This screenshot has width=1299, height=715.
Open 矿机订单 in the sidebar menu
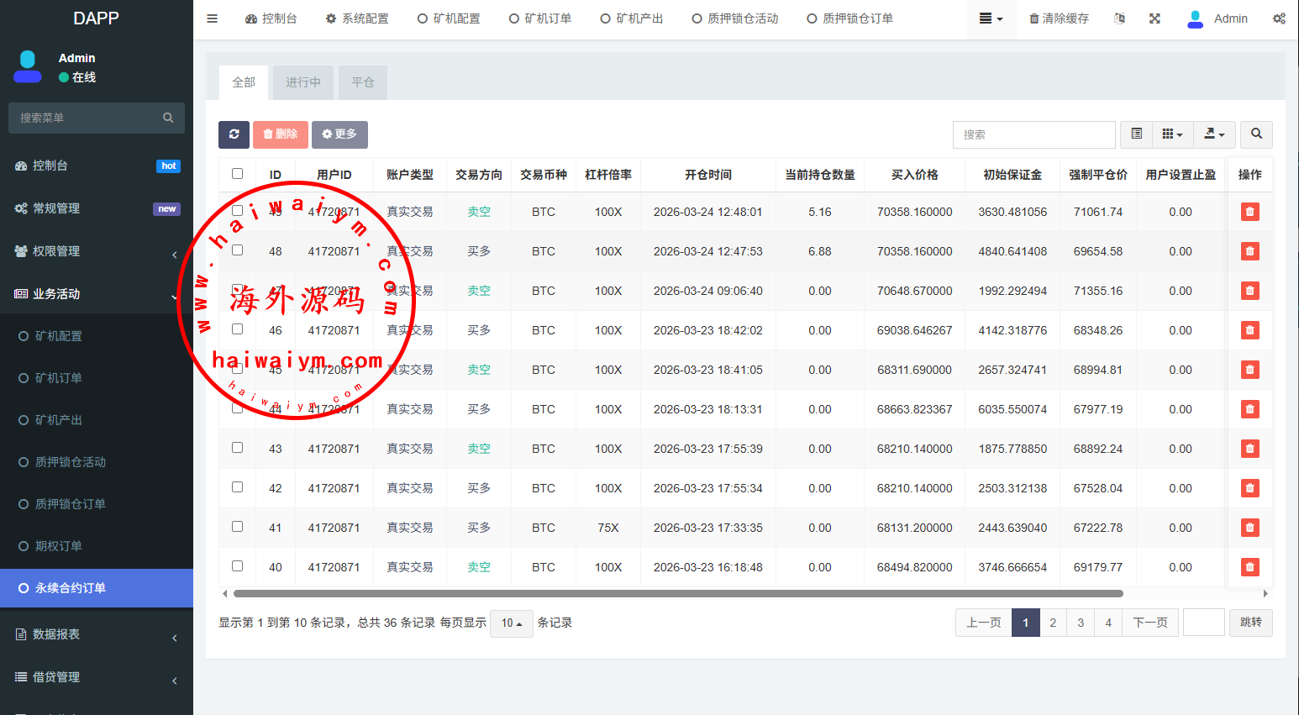59,378
